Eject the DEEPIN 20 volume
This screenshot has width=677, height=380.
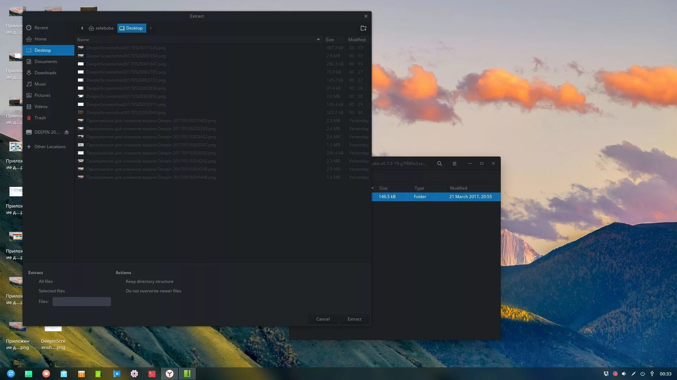tap(67, 132)
